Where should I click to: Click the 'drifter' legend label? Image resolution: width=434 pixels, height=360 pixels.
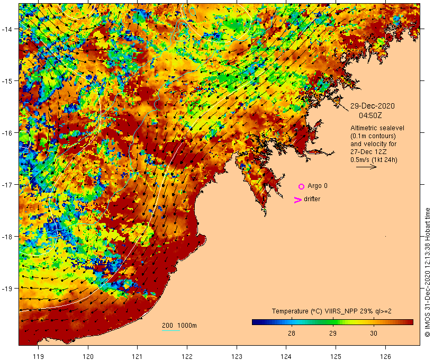312,199
